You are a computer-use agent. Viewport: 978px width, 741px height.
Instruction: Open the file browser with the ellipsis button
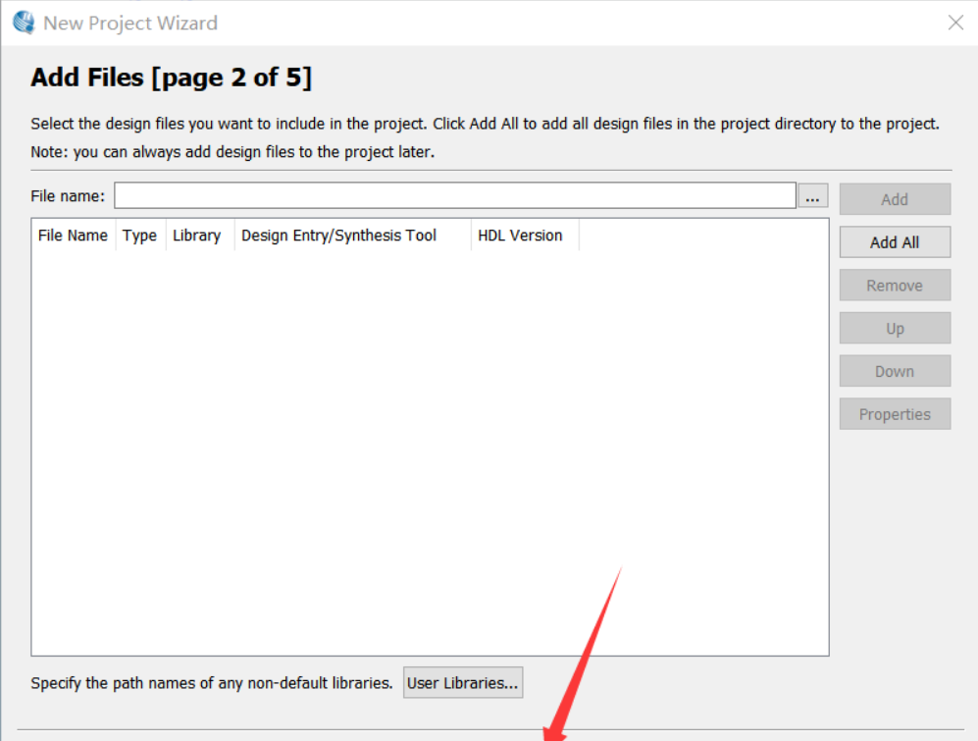[x=813, y=195]
